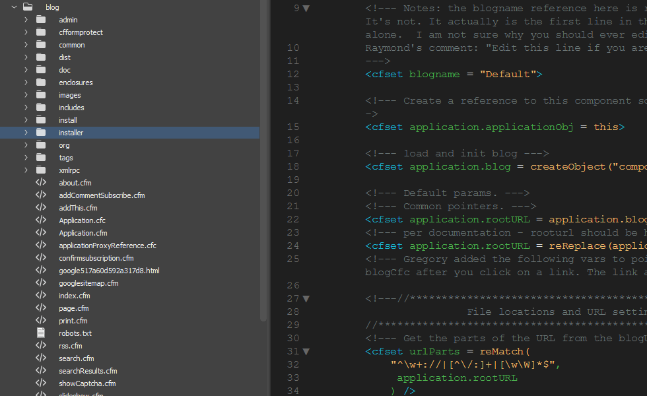The image size is (647, 396).
Task: Click the code icon beside index.cfm
Action: [x=41, y=296]
